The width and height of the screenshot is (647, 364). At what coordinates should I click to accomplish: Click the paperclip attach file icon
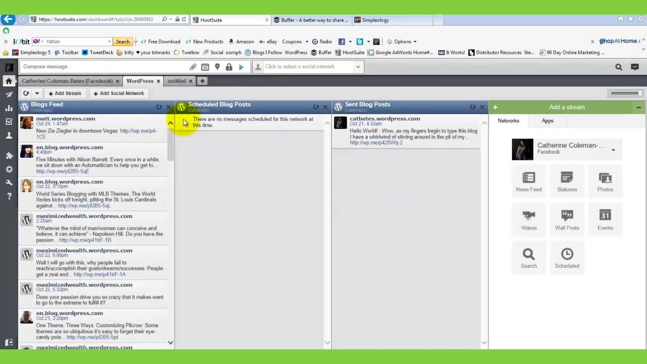(x=193, y=67)
